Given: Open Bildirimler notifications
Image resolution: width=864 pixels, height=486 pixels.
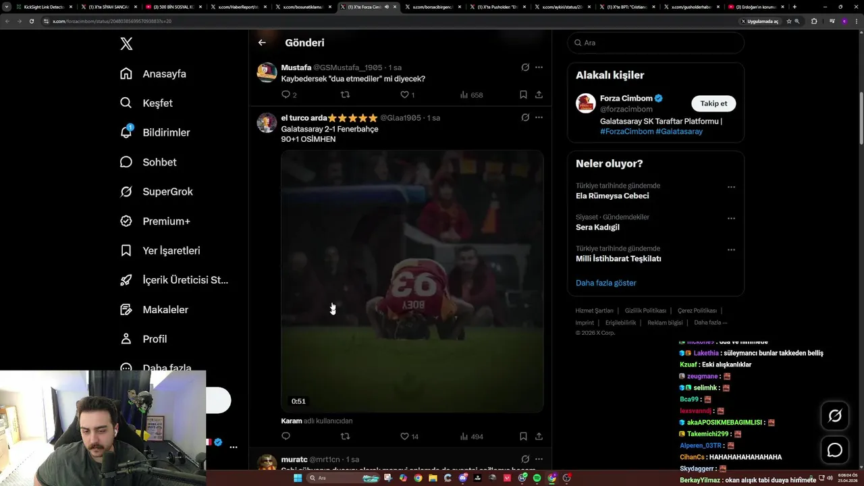Looking at the screenshot, I should [x=155, y=132].
